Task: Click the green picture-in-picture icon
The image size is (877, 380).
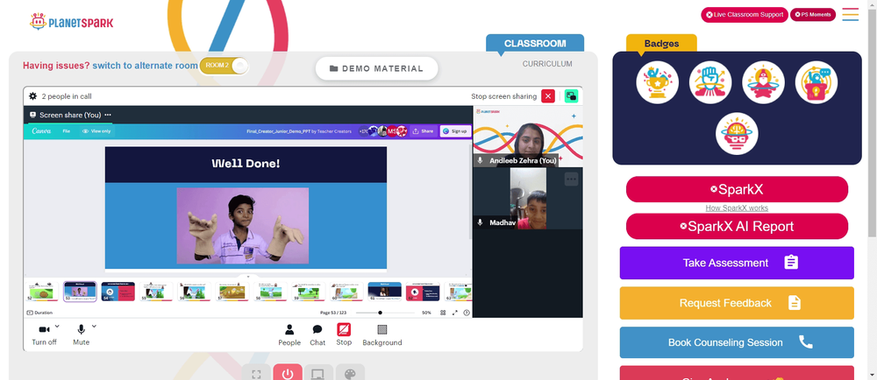Action: click(571, 96)
